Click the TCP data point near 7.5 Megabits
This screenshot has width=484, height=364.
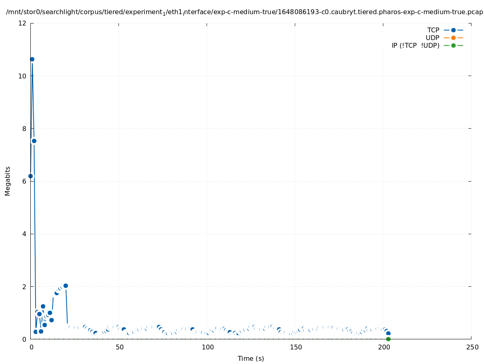click(x=34, y=141)
